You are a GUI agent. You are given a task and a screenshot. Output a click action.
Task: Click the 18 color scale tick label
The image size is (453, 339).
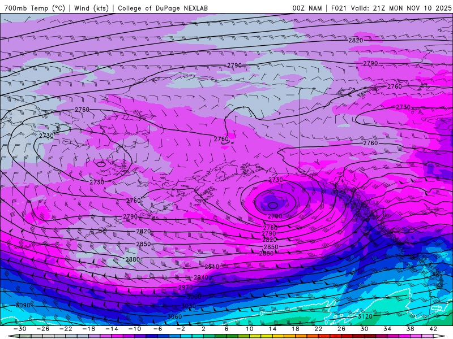coord(295,329)
